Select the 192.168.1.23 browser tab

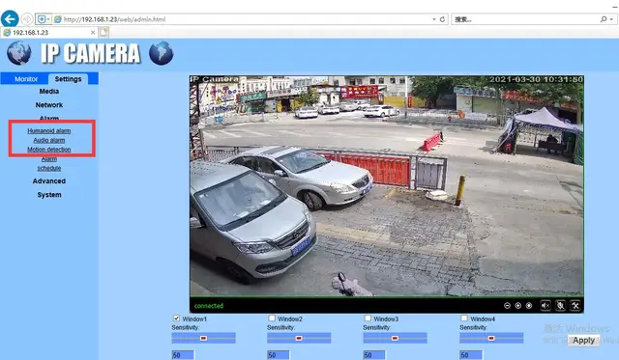coord(49,32)
